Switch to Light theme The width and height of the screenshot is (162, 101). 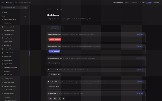142,3
